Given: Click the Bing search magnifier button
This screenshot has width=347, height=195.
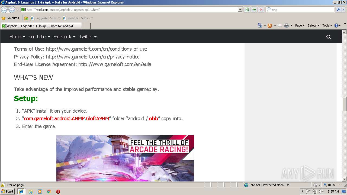Looking at the screenshot, I should pos(338,9).
